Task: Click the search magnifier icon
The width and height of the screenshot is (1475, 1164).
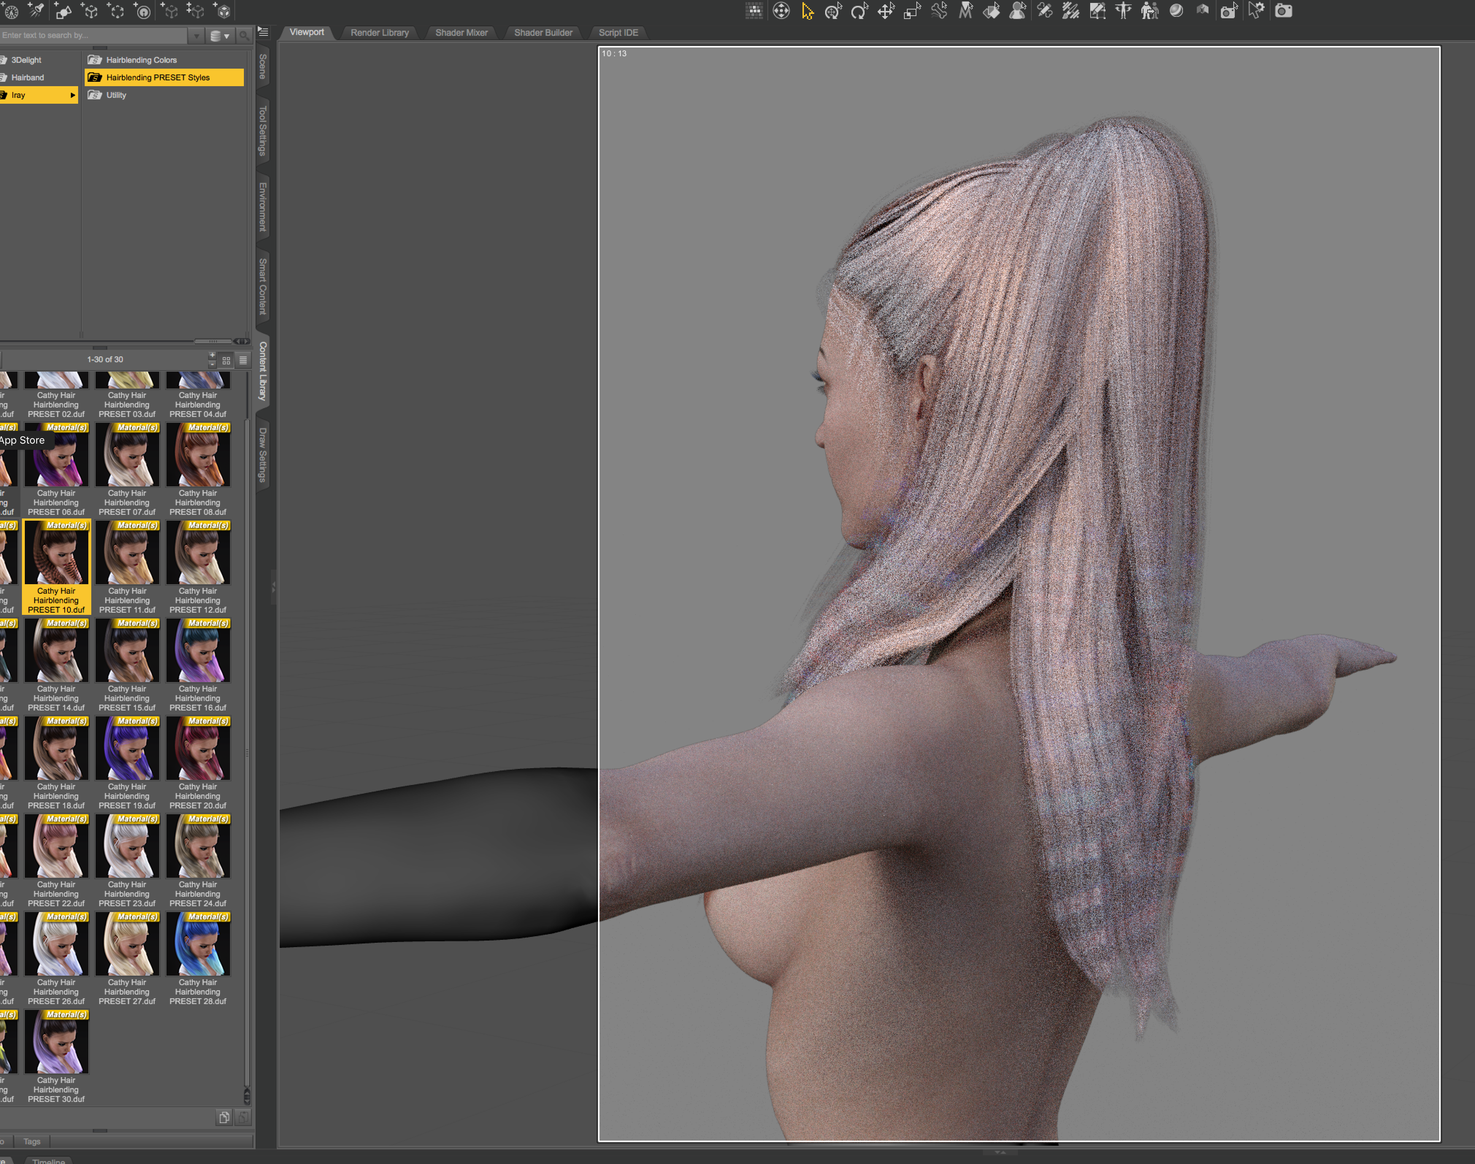Action: 244,35
